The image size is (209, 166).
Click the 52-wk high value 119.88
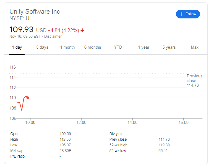[x=164, y=145]
